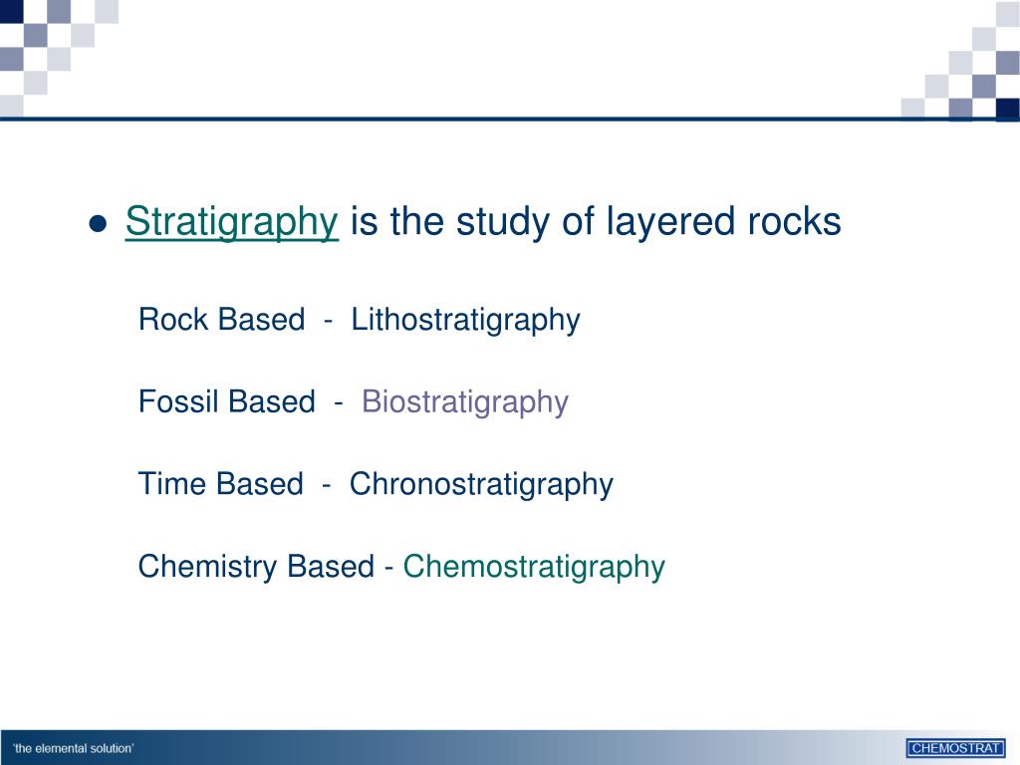Click the CHEMOSTRAT logo in the footer
Screen dimensions: 1020x765
[955, 748]
